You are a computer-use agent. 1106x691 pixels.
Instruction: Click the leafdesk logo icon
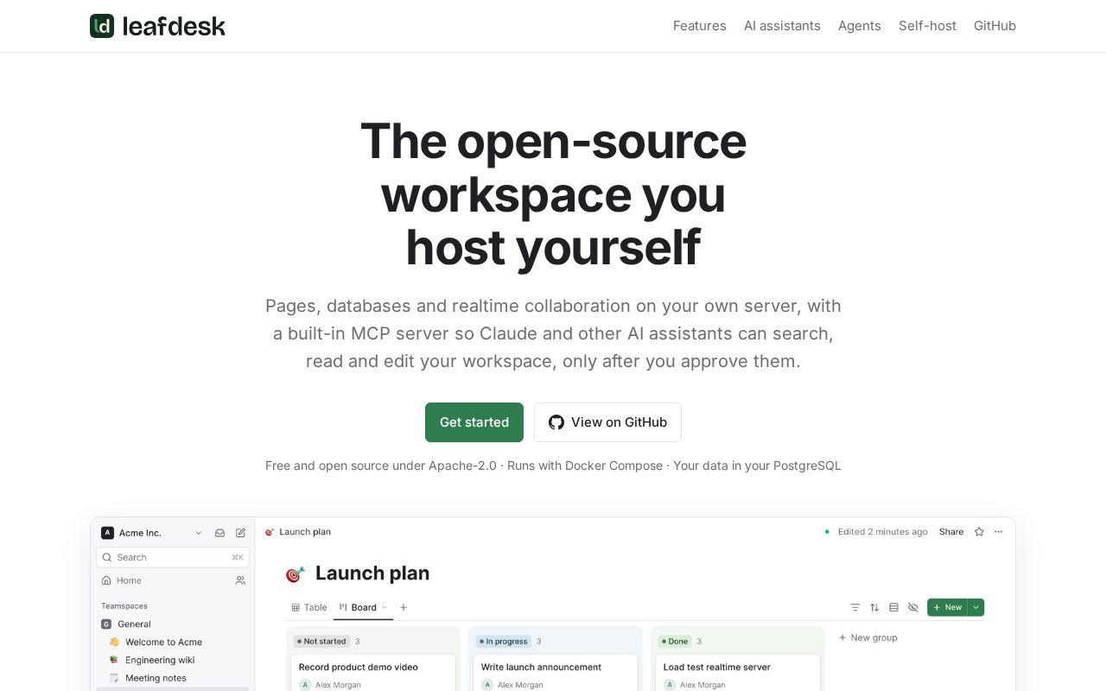click(x=102, y=26)
